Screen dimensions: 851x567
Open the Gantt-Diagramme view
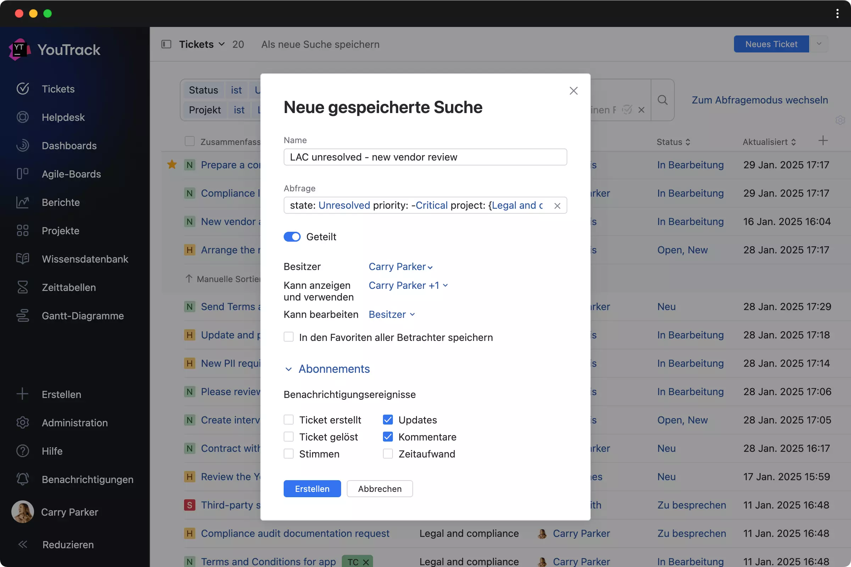83,316
